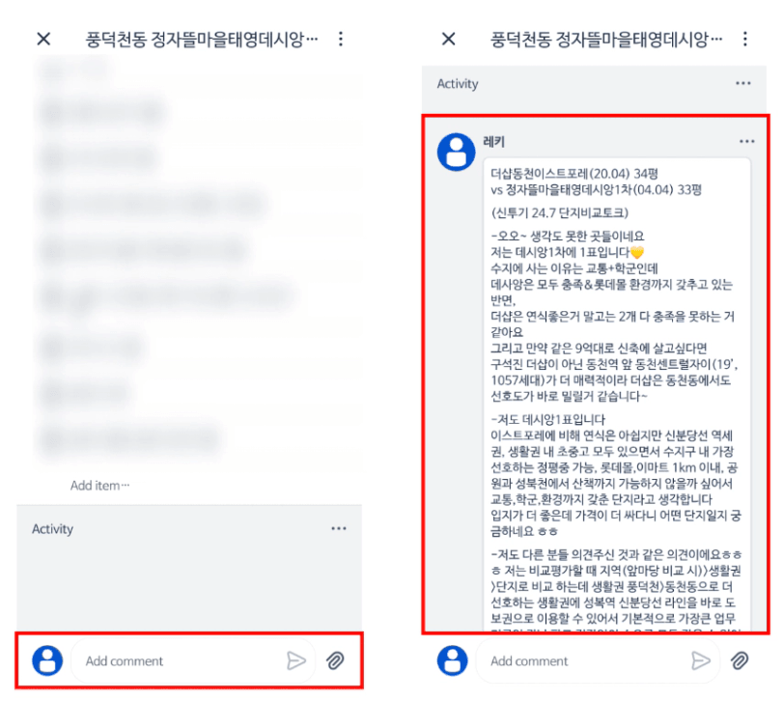This screenshot has width=783, height=701.
Task: Open Activity options dots in right screen
Action: pos(743,83)
